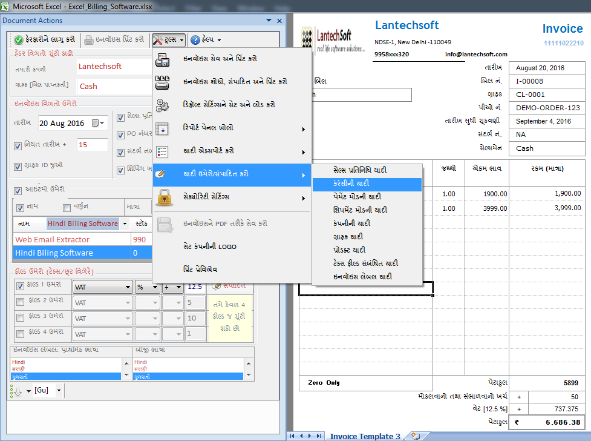Click last-sheet navigation arrow
591x441 pixels.
point(319,436)
